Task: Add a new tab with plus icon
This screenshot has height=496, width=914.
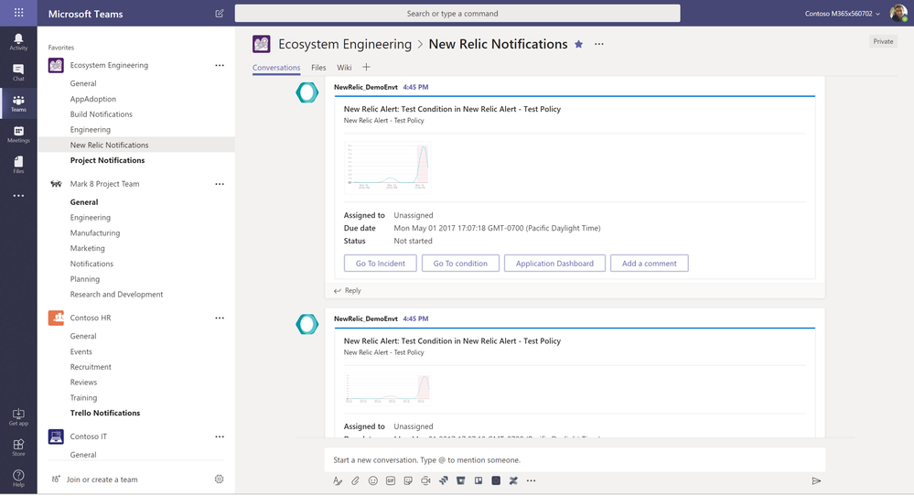Action: point(366,67)
